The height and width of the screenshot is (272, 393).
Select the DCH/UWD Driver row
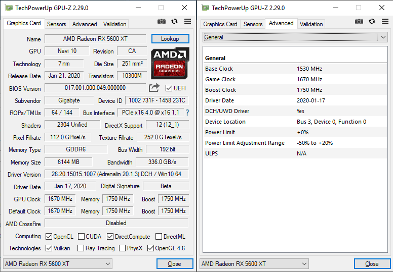coord(295,111)
